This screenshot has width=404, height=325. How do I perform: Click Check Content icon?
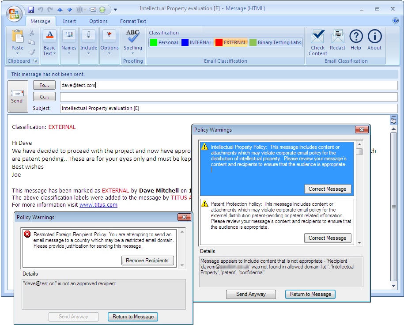pyautogui.click(x=317, y=36)
